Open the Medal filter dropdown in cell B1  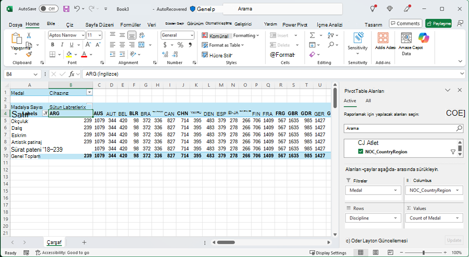click(89, 92)
